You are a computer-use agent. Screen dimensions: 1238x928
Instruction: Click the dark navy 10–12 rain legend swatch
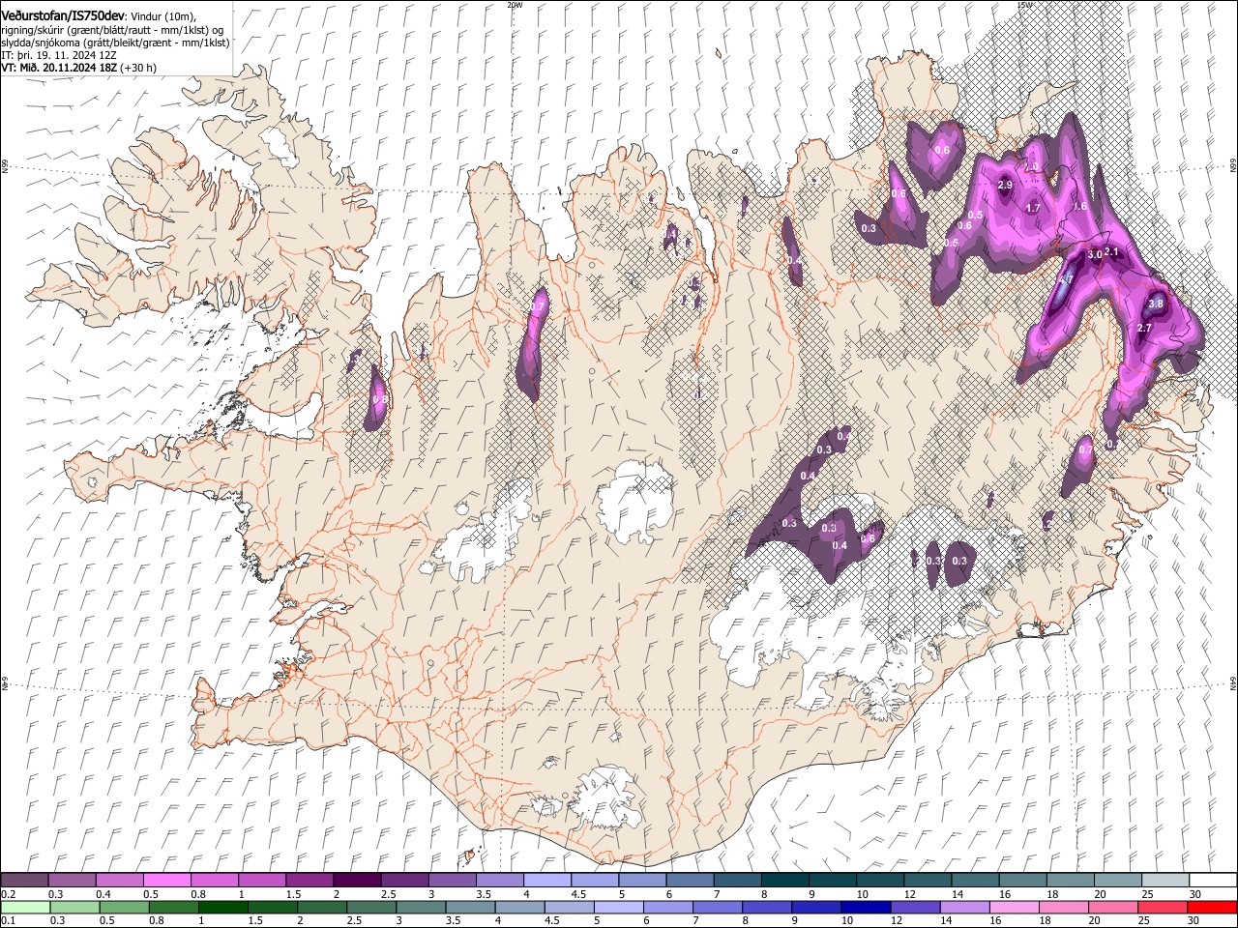[865, 908]
